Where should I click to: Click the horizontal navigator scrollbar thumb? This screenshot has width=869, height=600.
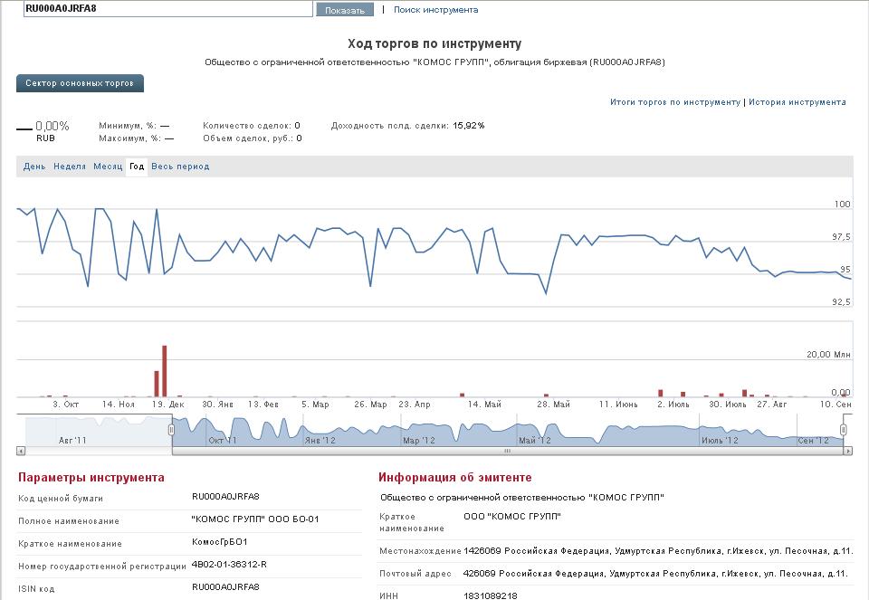click(x=507, y=451)
